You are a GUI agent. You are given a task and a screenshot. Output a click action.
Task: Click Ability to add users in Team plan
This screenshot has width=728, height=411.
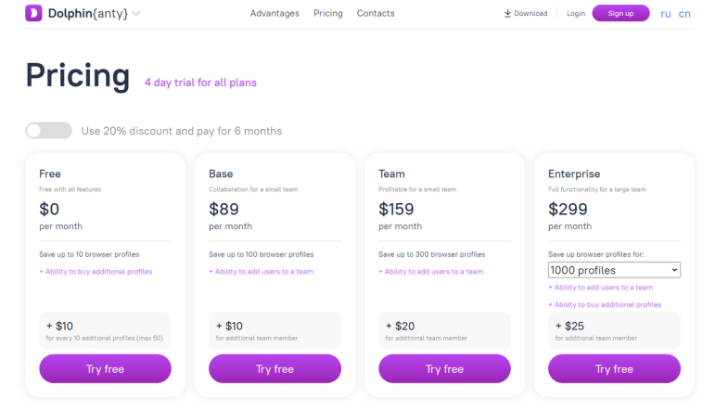coord(431,272)
